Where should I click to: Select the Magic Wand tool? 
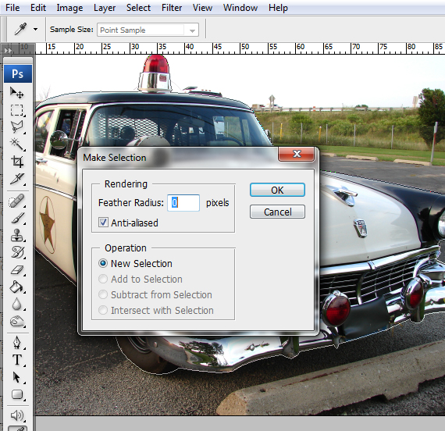[16, 144]
